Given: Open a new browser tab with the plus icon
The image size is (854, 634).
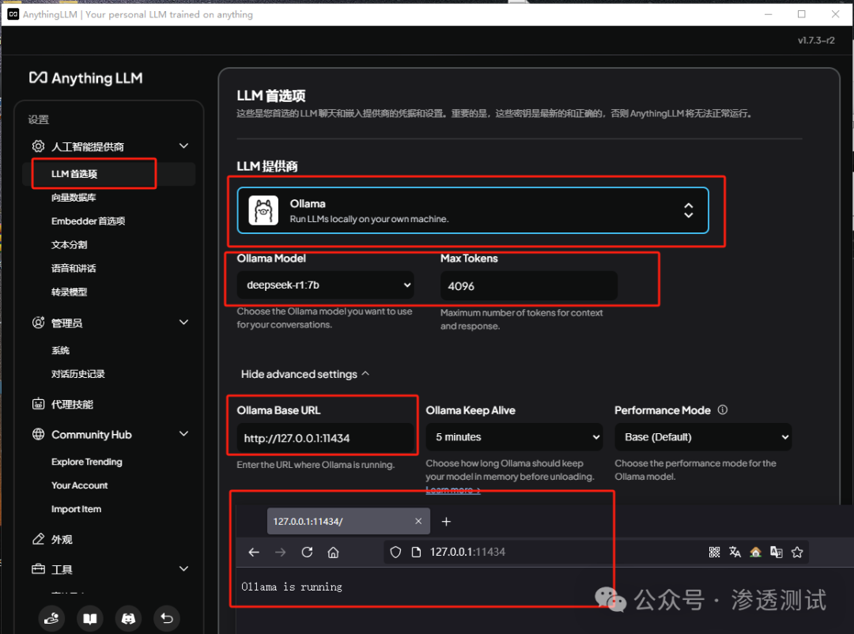Looking at the screenshot, I should click(x=446, y=521).
